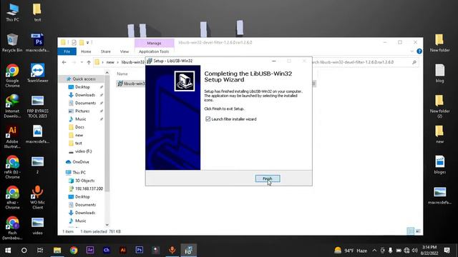Open Pictures in Quick access
Image resolution: width=458 pixels, height=257 pixels.
(82, 111)
